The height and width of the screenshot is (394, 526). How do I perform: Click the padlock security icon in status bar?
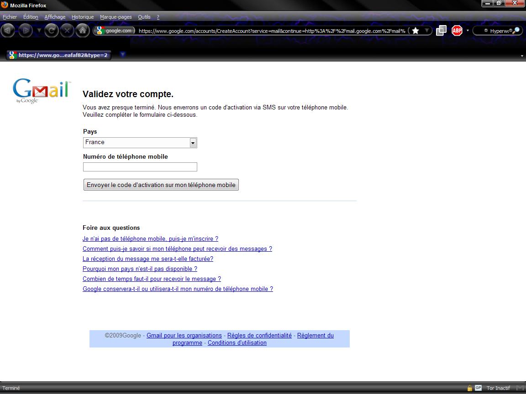coord(469,388)
